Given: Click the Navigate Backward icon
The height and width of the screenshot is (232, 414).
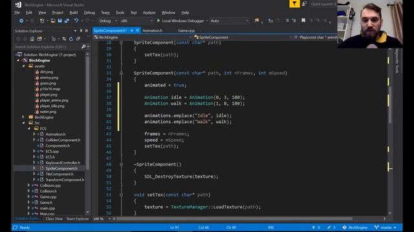Looking at the screenshot, I should pyautogui.click(x=21, y=21).
